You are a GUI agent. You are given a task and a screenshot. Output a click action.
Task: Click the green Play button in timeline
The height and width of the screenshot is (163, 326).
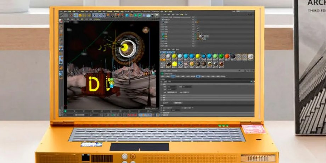[x=113, y=115]
